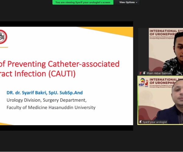Click the black letterbox bar above the slide
This screenshot has width=183, height=152.
tap(66, 24)
